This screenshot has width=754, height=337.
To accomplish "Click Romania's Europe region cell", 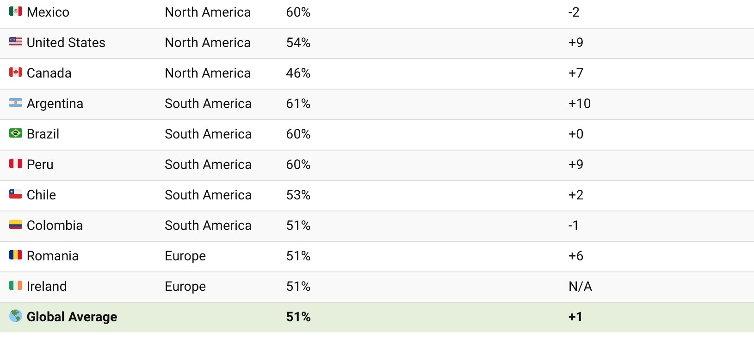I will tap(185, 256).
